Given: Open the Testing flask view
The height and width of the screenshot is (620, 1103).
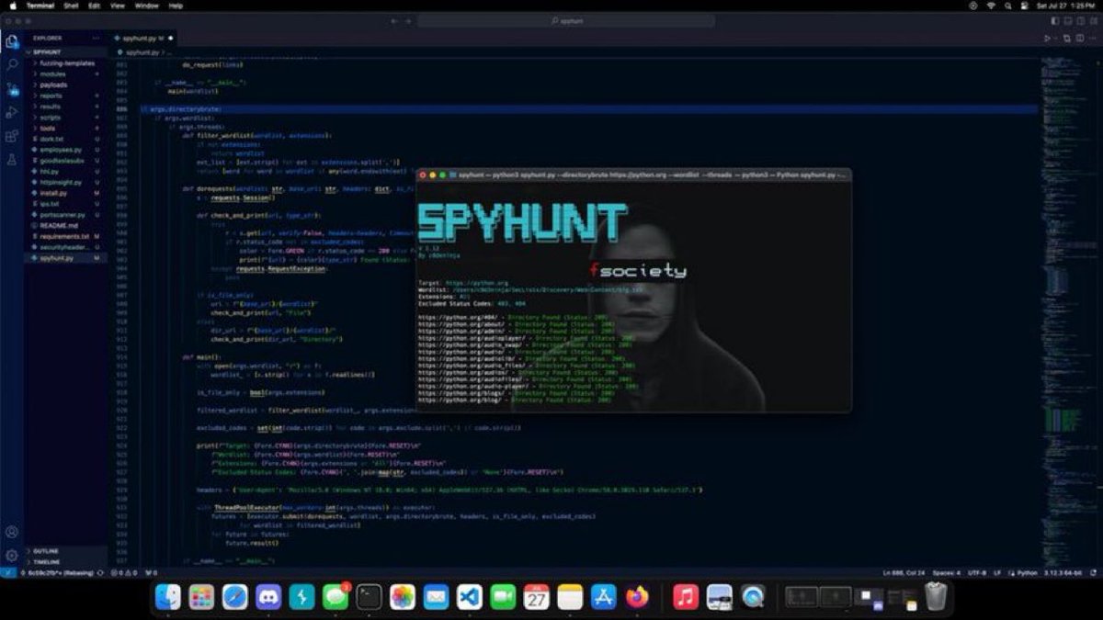Looking at the screenshot, I should point(11,160).
